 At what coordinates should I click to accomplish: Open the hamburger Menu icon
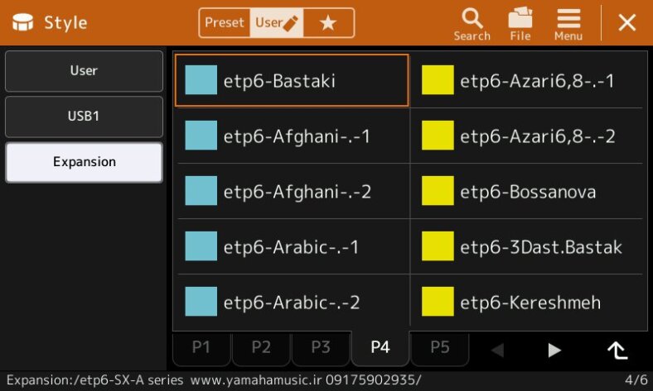coord(568,23)
